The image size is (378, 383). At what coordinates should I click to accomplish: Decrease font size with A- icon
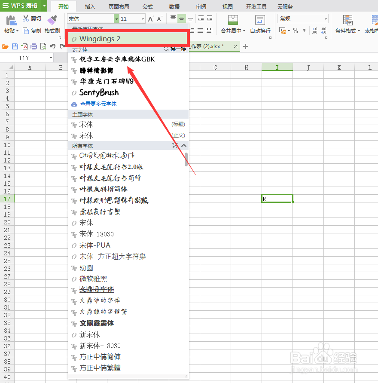160,18
